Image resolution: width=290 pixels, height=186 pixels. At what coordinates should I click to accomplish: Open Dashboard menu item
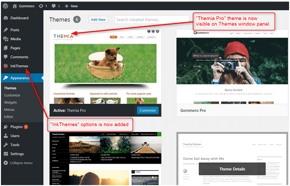tap(20, 18)
